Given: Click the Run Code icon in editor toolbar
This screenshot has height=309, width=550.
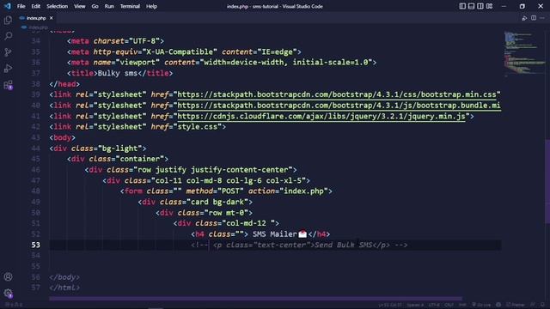Looking at the screenshot, I should coord(524,18).
